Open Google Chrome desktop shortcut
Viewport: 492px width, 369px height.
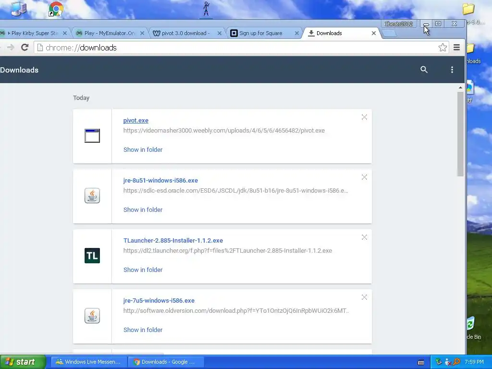click(x=56, y=9)
